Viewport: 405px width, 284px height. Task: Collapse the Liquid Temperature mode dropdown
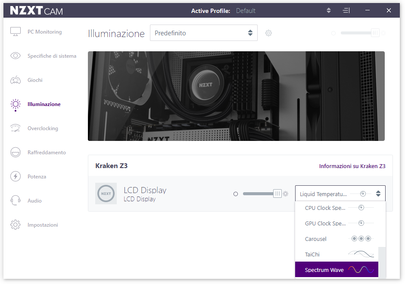click(340, 193)
